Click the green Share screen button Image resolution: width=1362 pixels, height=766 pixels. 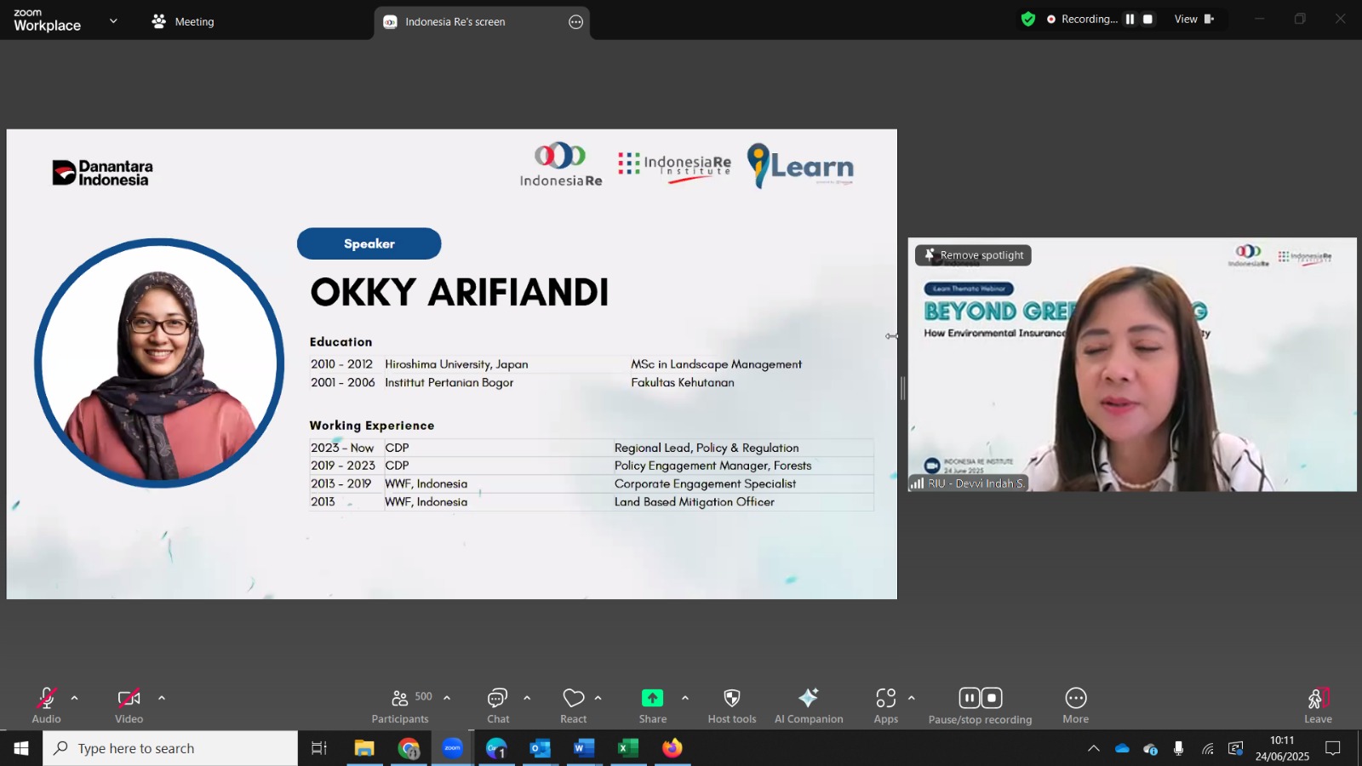point(653,706)
